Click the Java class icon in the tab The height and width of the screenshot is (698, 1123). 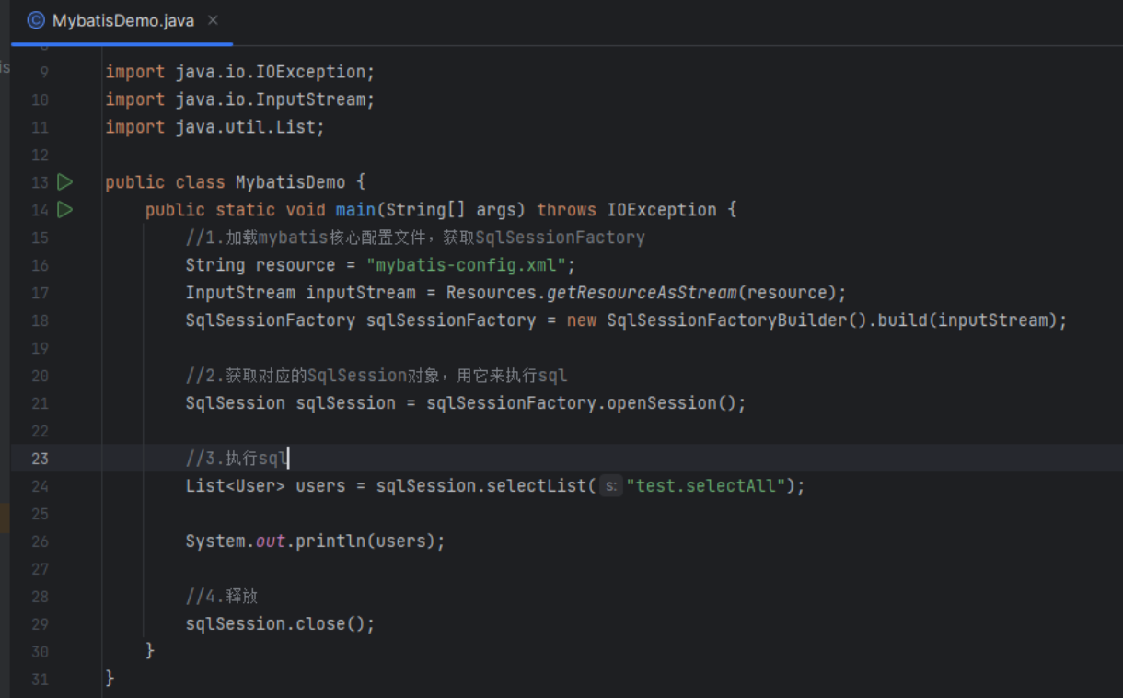[36, 20]
